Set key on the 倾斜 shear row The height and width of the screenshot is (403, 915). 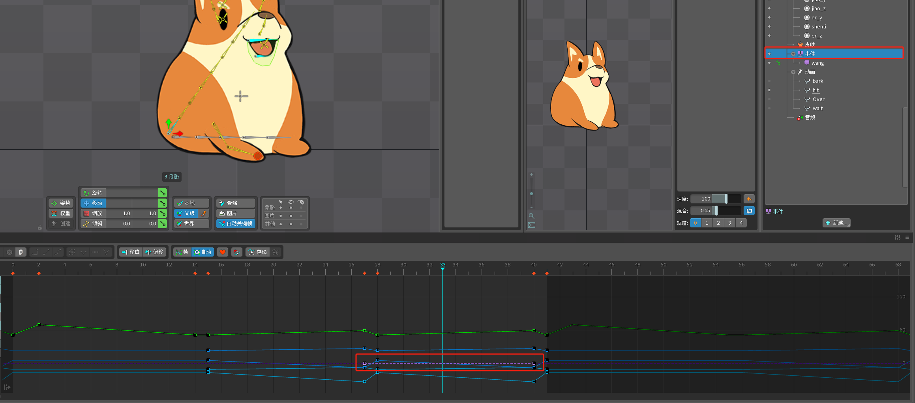[163, 223]
